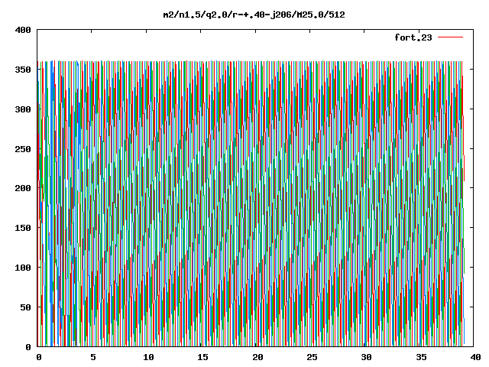Click x-axis label 25
This screenshot has height=367, width=489.
[313, 357]
